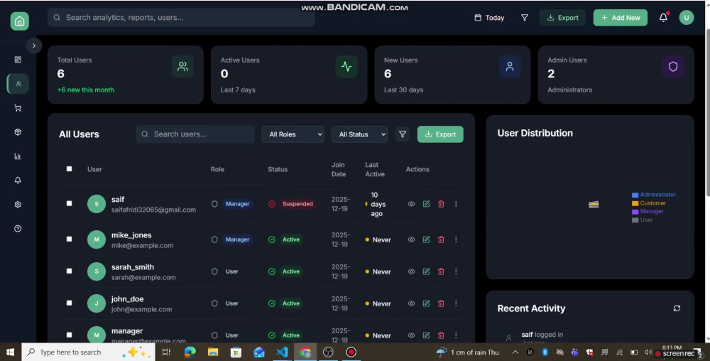710x361 pixels.
Task: Click the Role column header
Action: click(217, 169)
